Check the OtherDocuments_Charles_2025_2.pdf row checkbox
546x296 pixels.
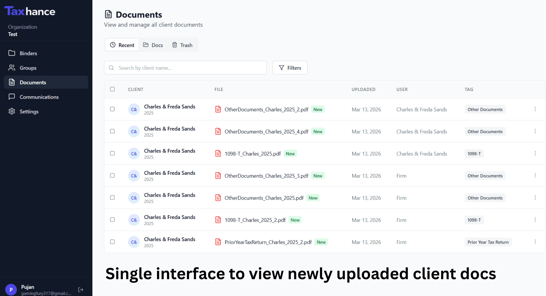tap(112, 109)
